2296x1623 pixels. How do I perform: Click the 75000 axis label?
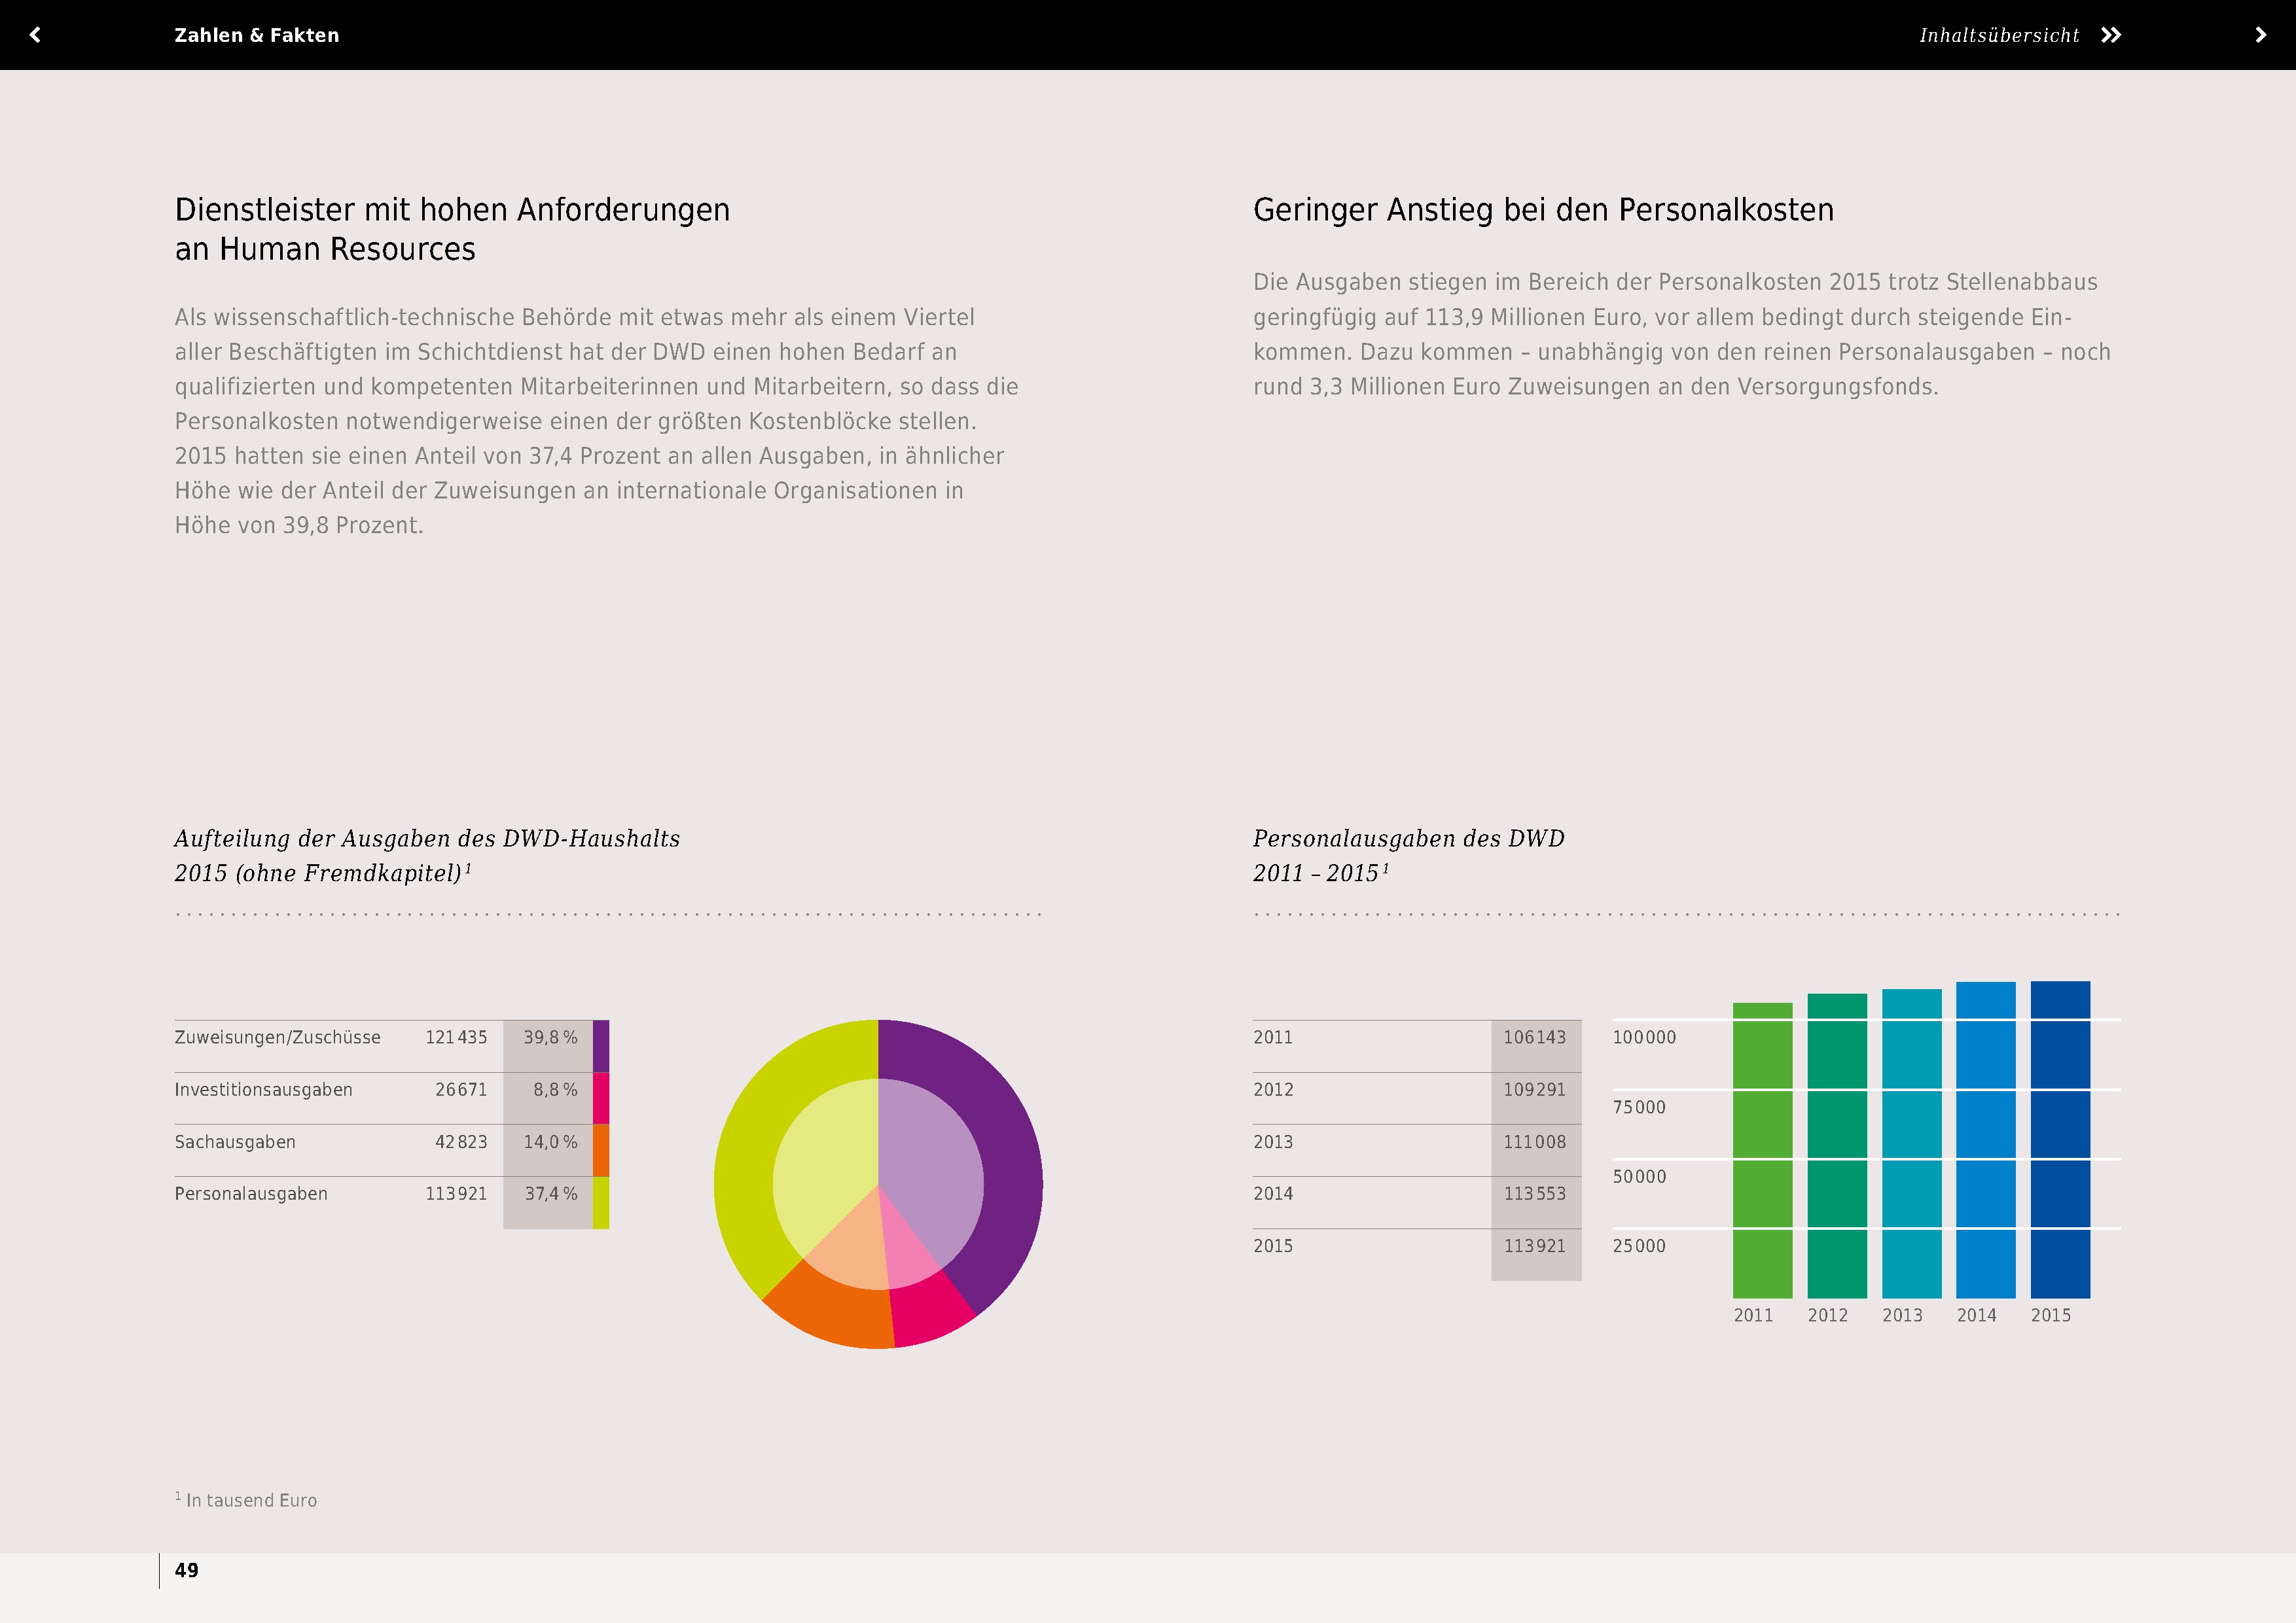click(x=1639, y=1108)
